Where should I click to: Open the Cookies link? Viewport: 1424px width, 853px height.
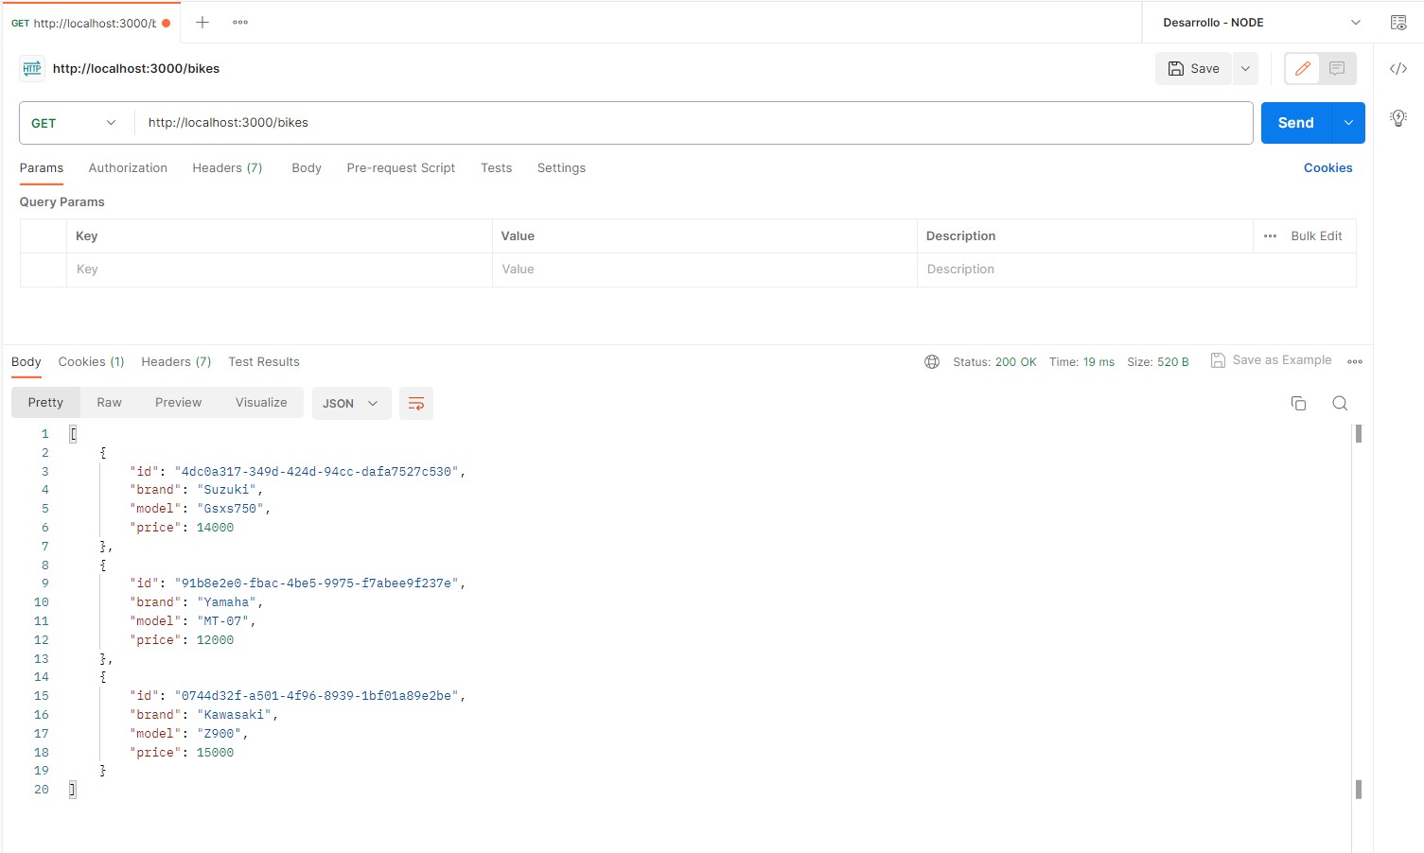(1327, 167)
